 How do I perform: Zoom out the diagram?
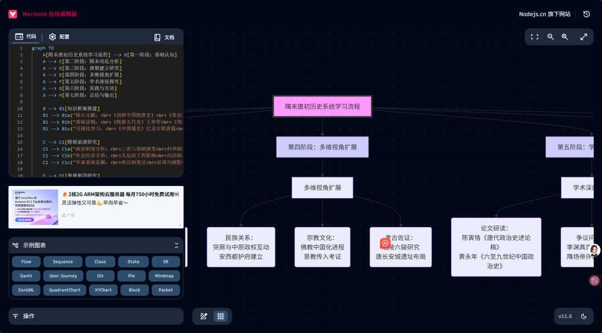pyautogui.click(x=551, y=37)
